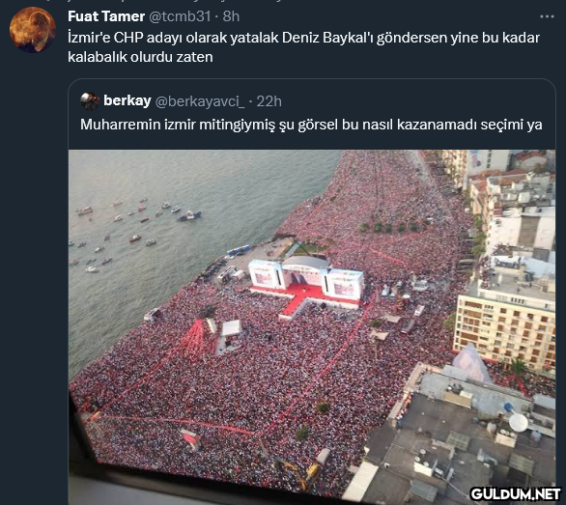Select Fuat Tamer's tweet text about İzmir

coord(303,47)
